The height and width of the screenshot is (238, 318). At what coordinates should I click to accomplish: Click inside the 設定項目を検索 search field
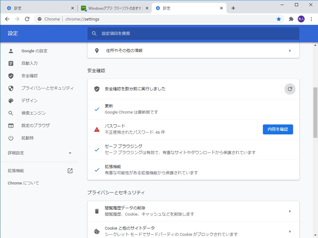click(193, 33)
